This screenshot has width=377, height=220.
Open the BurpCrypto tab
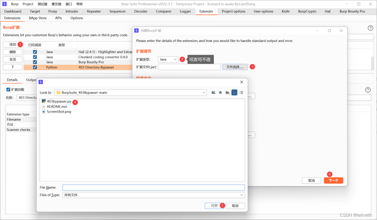point(307,11)
